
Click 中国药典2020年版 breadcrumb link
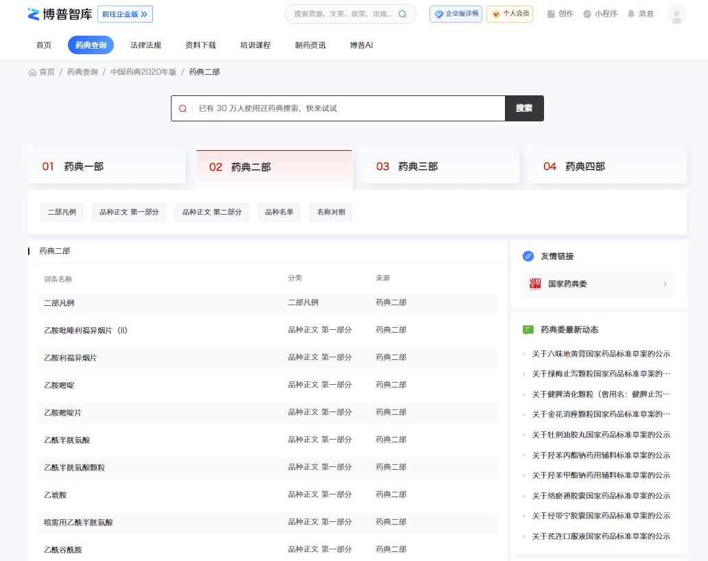(143, 72)
